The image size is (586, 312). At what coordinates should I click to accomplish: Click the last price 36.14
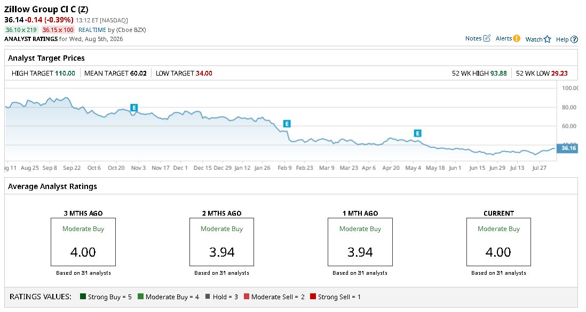(x=14, y=20)
